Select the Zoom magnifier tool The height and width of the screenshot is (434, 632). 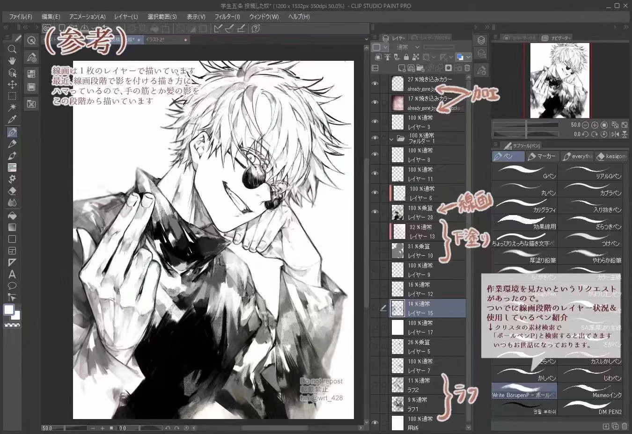click(12, 49)
